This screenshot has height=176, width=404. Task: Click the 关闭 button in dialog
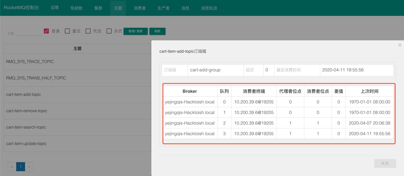click(385, 163)
